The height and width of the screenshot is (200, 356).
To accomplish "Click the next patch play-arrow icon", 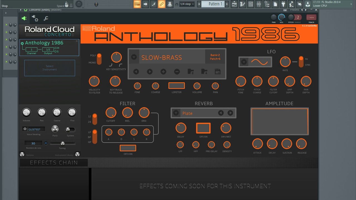I will click(x=150, y=72).
